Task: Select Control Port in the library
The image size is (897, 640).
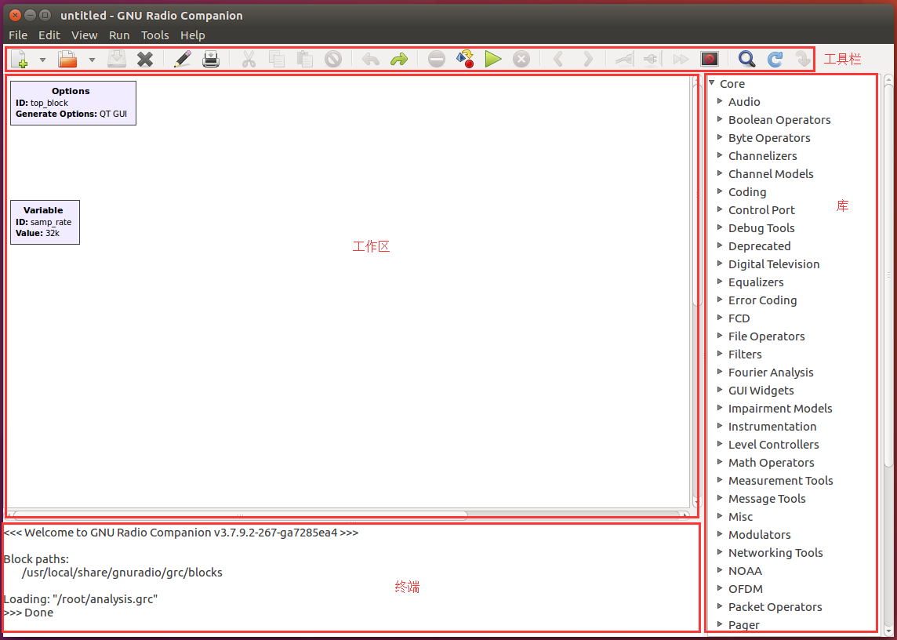Action: (761, 210)
